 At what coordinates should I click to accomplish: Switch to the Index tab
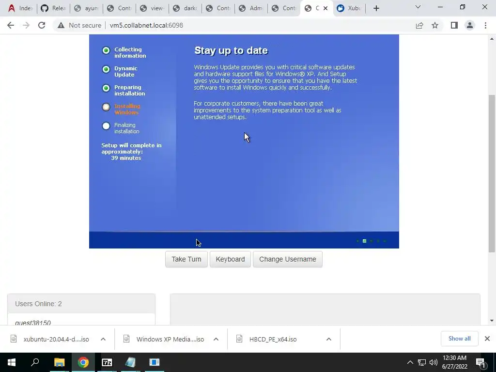(19, 8)
